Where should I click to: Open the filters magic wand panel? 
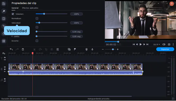[4, 11]
